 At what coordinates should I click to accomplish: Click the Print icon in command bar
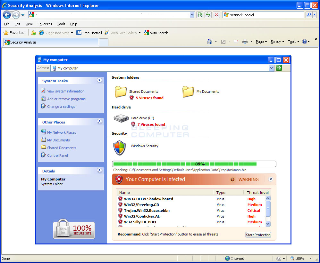tap(245, 42)
